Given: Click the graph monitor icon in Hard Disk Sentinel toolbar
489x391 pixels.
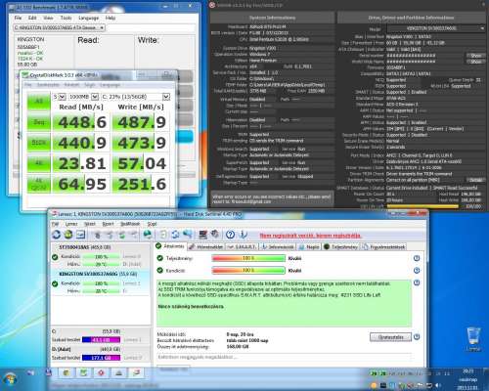Looking at the screenshot, I should [x=81, y=235].
